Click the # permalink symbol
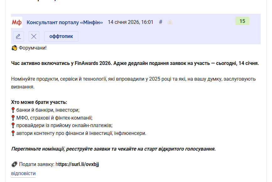 (x=160, y=22)
